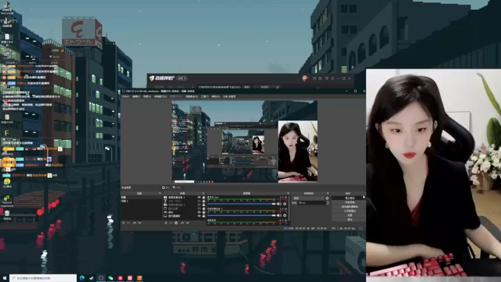Toggle lock on the text source
The image size is (501, 282).
tap(204, 201)
